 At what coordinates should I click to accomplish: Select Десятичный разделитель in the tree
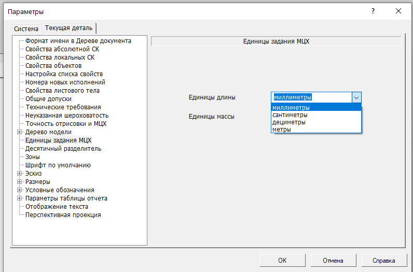coord(63,149)
